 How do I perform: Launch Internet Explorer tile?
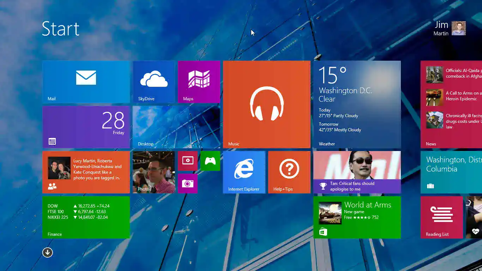244,172
